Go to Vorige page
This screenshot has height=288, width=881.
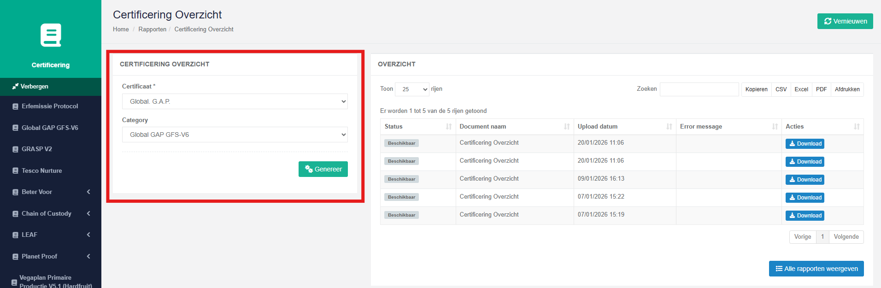(803, 237)
